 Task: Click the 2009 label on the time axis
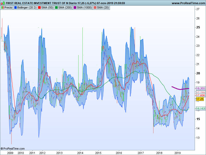tap(10, 153)
